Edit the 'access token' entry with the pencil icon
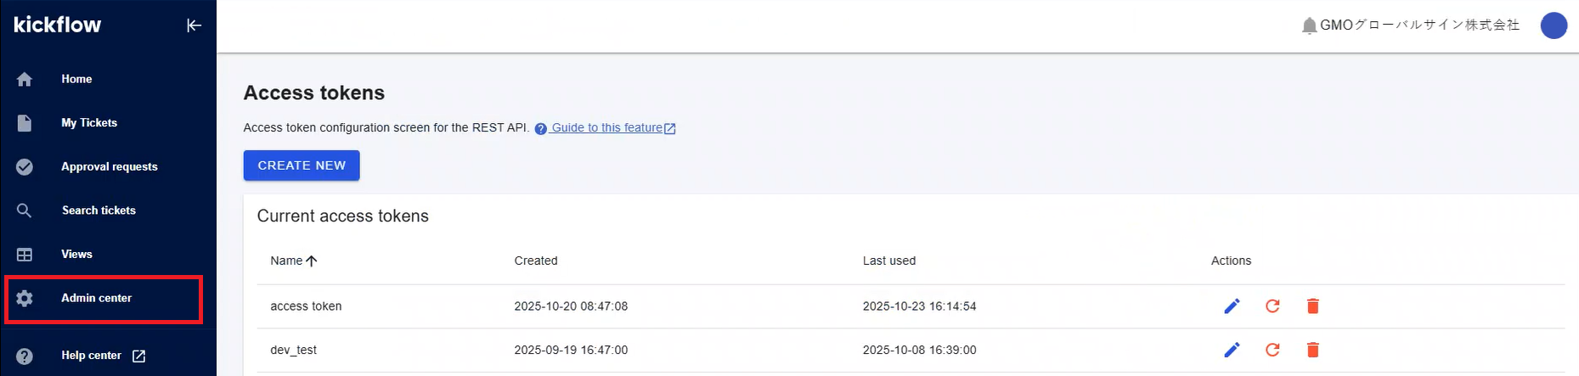Screen dimensions: 1579x376 (x=1232, y=306)
